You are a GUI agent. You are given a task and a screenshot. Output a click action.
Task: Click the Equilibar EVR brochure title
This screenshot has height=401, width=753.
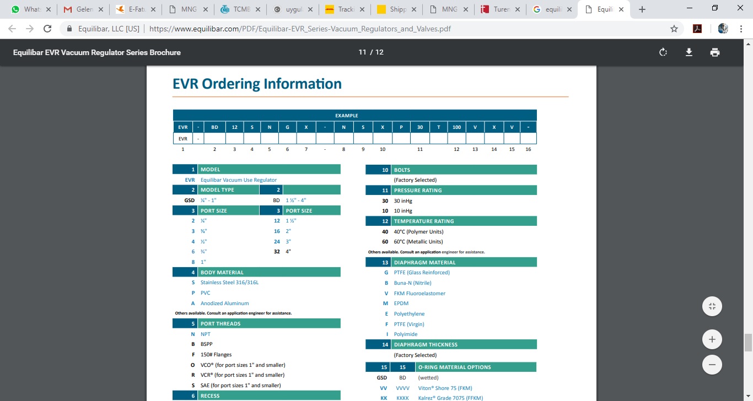[x=97, y=52]
